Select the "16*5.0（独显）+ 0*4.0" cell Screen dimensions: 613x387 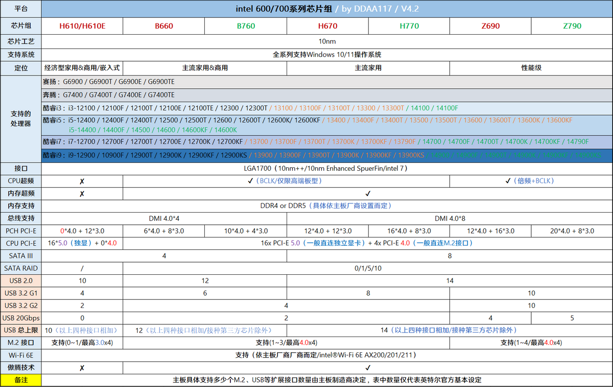[82, 243]
